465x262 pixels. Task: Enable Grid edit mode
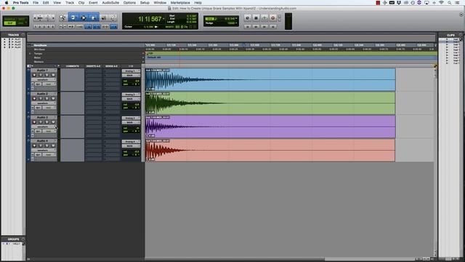tap(22, 23)
